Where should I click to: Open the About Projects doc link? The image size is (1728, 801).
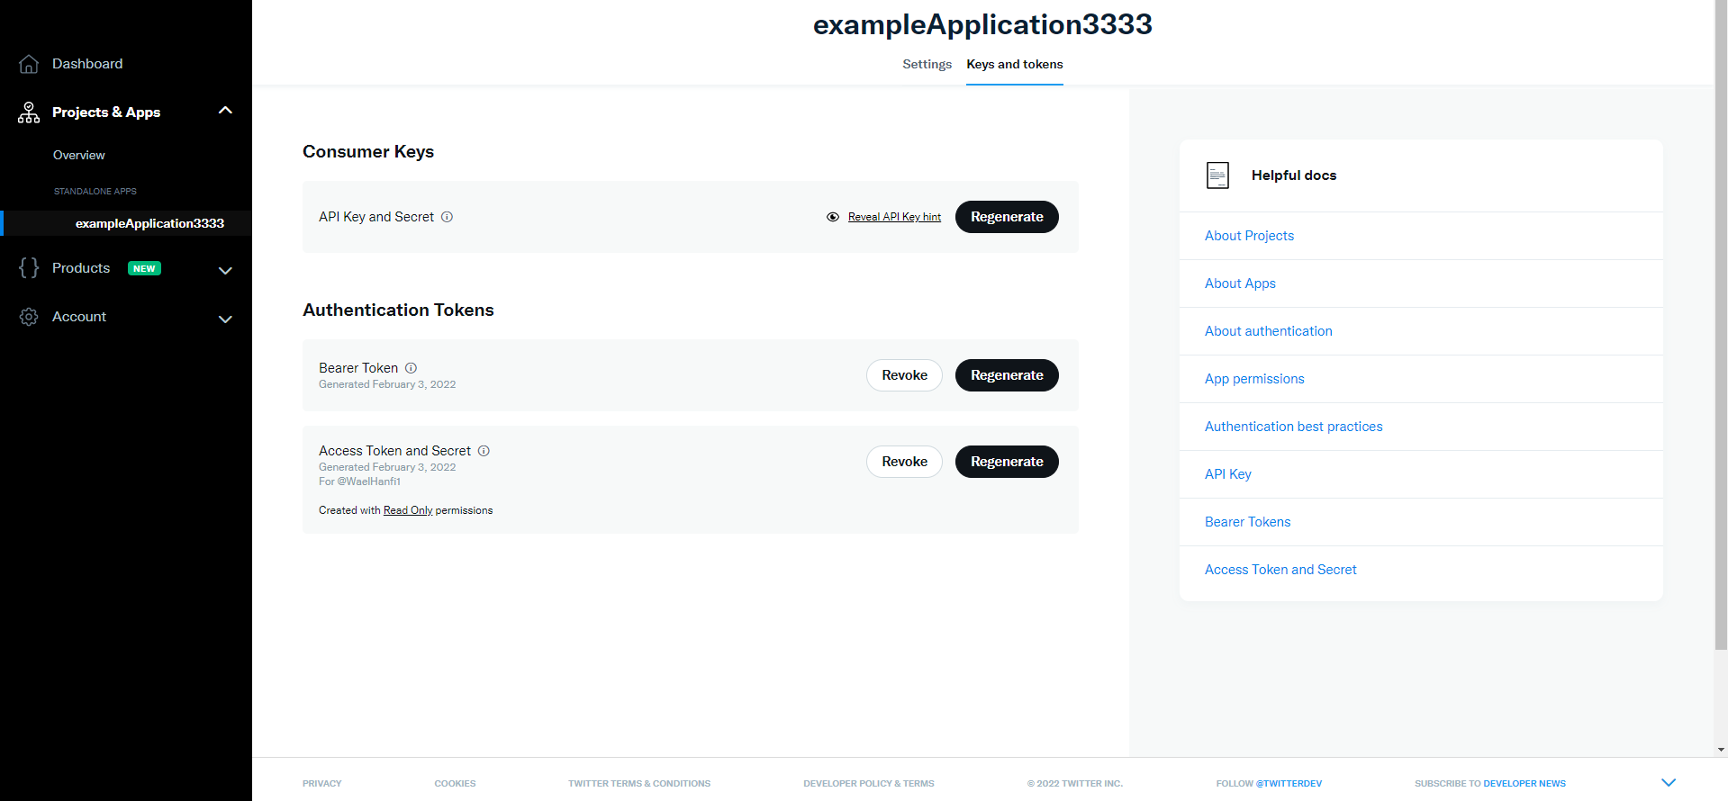[x=1249, y=236]
